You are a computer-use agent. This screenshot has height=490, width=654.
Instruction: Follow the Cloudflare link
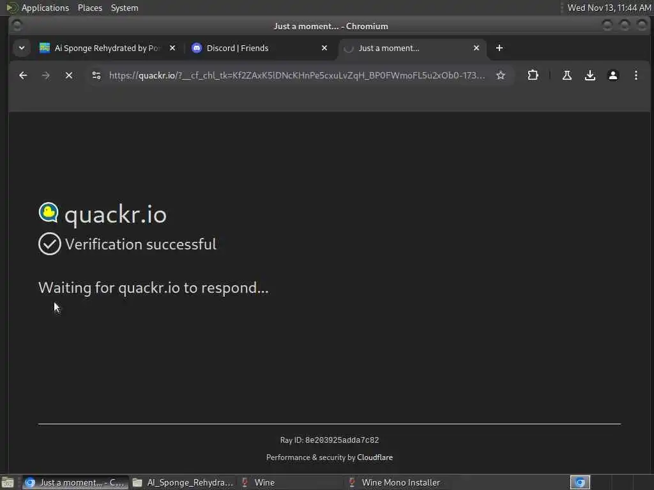pos(374,457)
